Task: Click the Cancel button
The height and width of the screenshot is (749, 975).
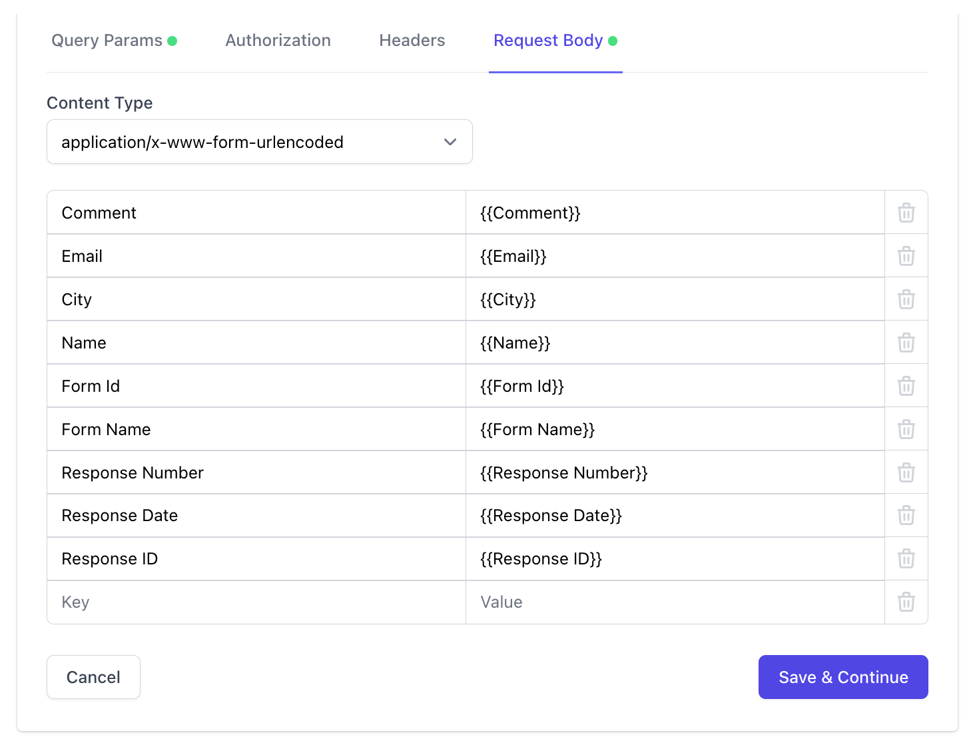Action: (93, 677)
